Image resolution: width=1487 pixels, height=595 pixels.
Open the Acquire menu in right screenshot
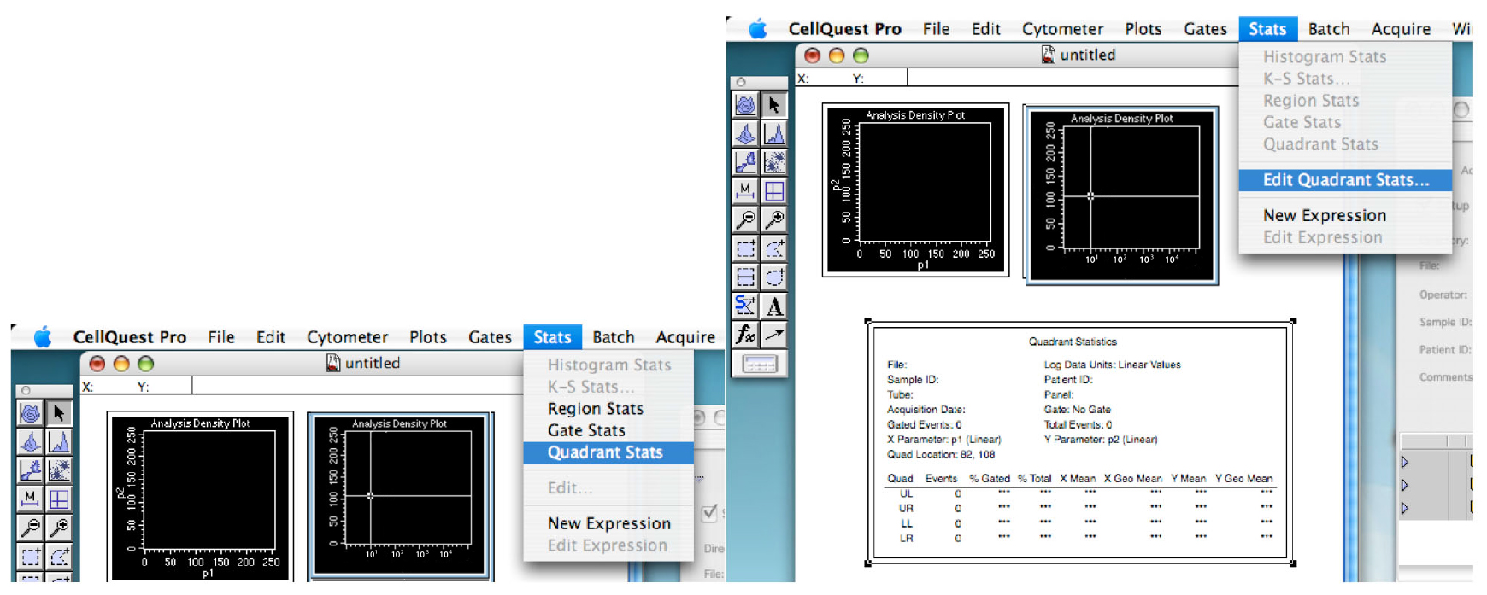pyautogui.click(x=1401, y=29)
